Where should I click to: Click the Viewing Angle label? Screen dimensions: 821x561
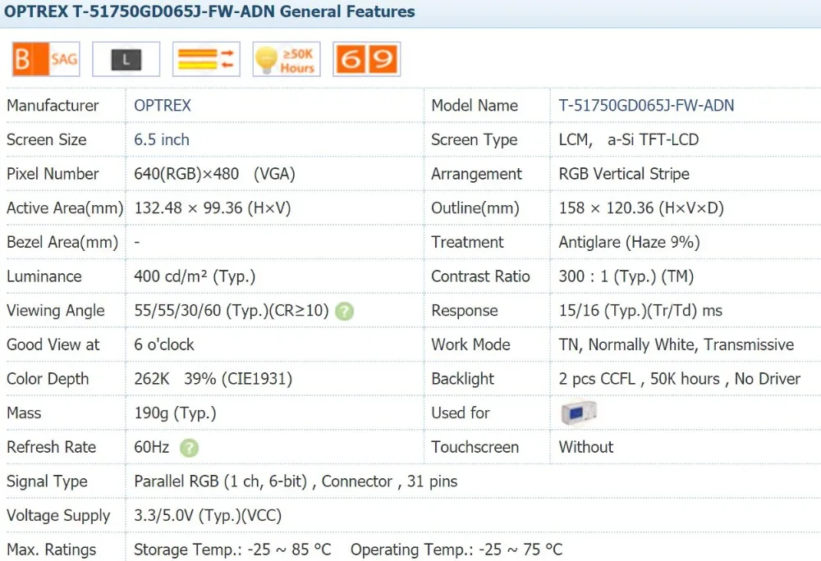(x=56, y=311)
